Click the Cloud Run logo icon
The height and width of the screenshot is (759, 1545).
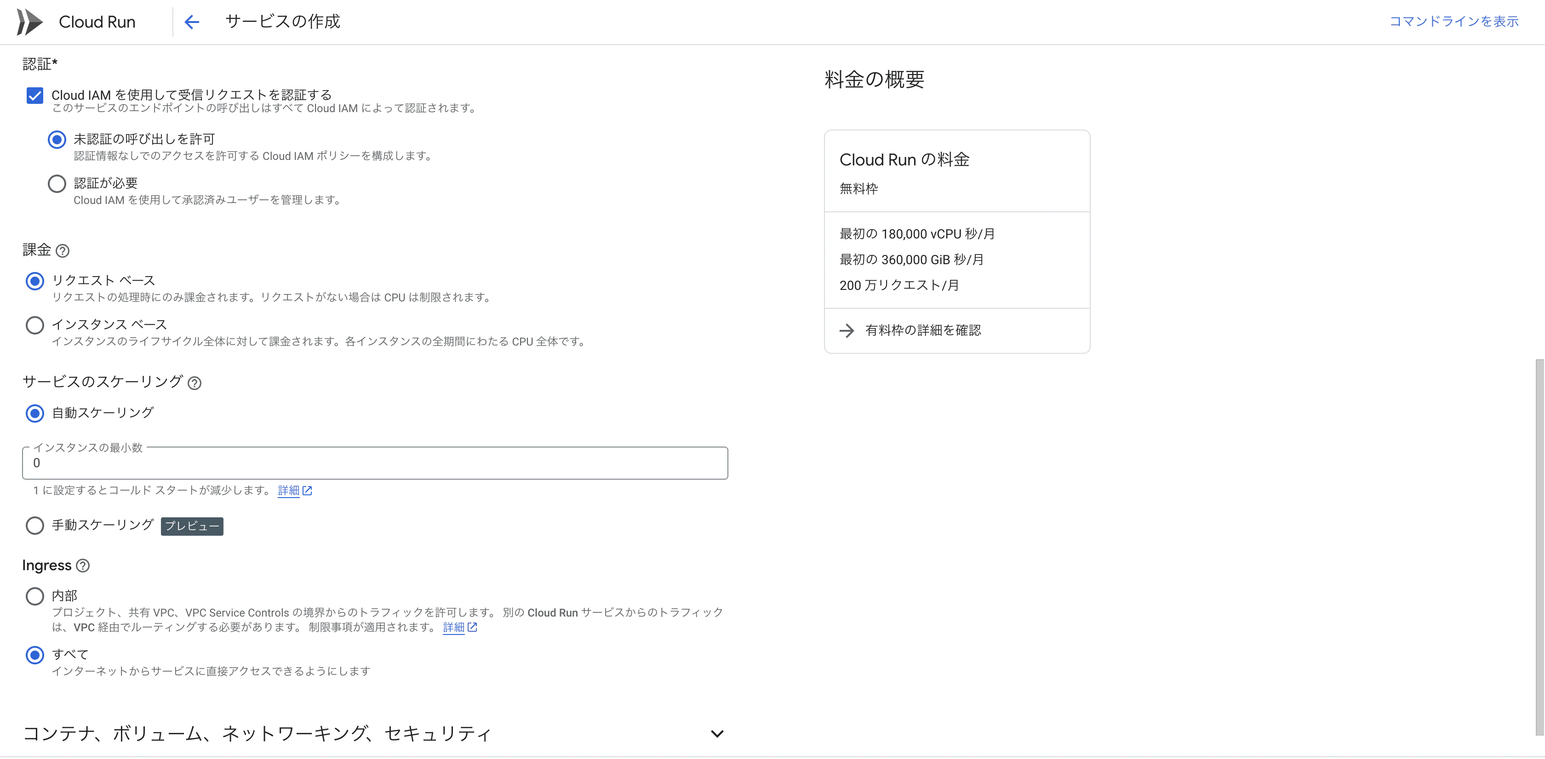pos(29,22)
